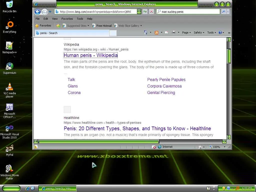The height and width of the screenshot is (192, 256).
Task: Stop loading with the red X icon
Action: click(x=151, y=11)
